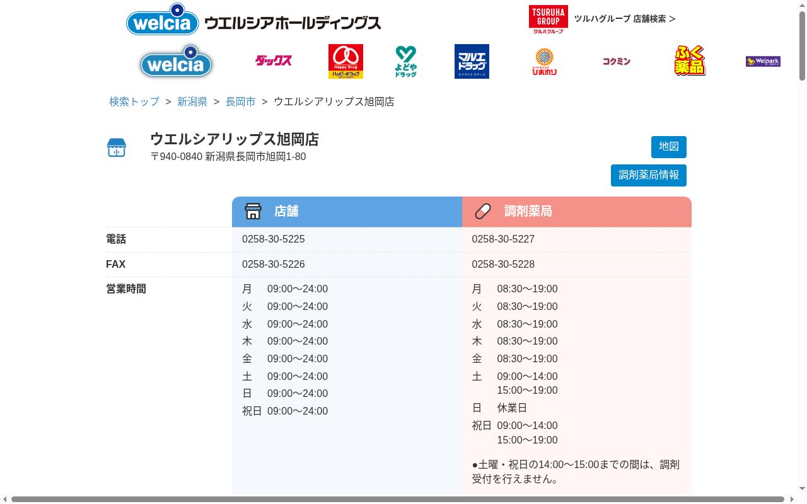807x504 pixels.
Task: Open the ダックス brand logo
Action: coord(273,61)
